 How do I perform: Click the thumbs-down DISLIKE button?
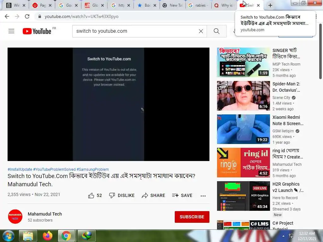[x=122, y=195]
